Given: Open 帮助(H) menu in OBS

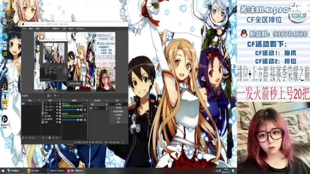Looking at the screenshot, I should click(x=71, y=29).
